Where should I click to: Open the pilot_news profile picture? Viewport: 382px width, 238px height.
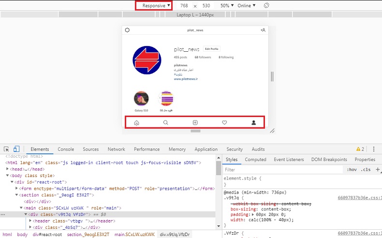click(147, 60)
